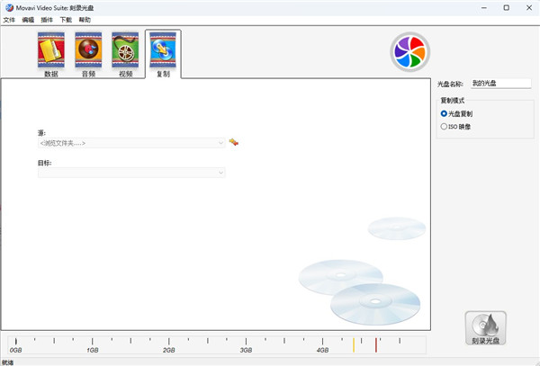
Task: Open the 帮助 menu
Action: (85, 20)
